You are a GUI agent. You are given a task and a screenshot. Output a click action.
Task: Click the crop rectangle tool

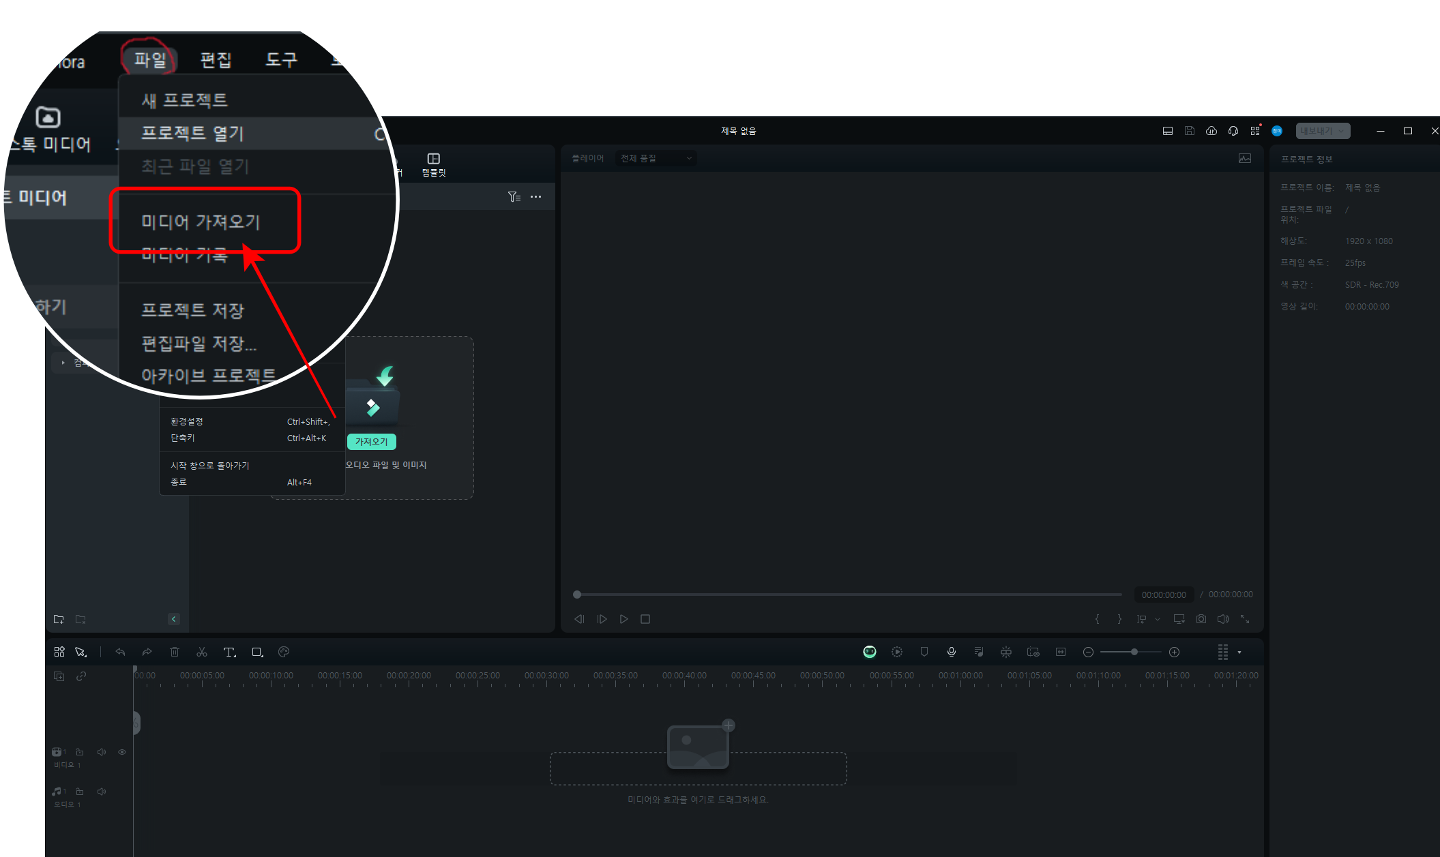point(257,652)
